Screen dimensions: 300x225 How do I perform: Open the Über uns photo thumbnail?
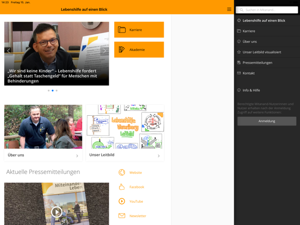[43, 127]
